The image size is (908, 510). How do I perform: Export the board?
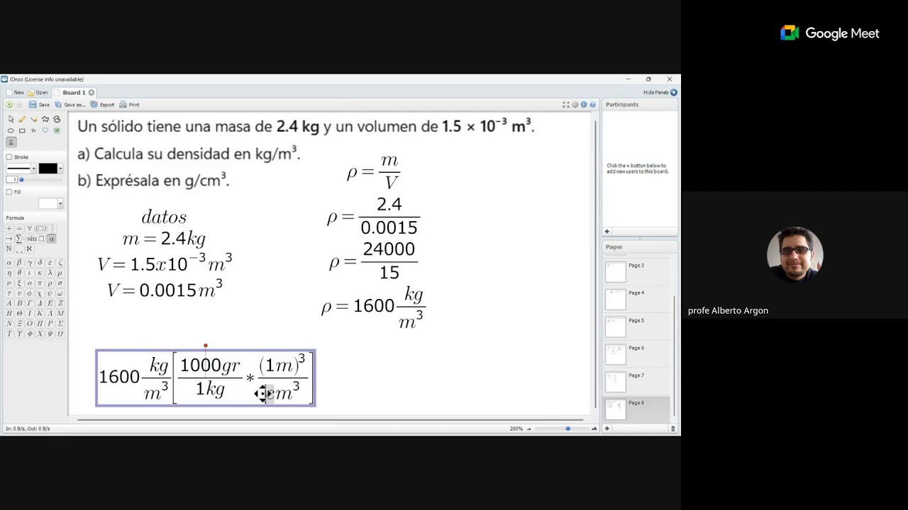coord(102,105)
